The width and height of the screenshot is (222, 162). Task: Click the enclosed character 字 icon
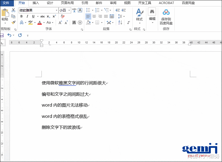click(80, 22)
